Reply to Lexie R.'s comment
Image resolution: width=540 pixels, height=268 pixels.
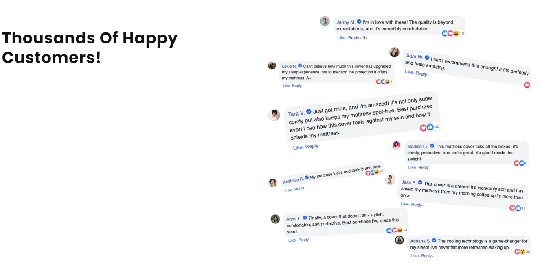[x=297, y=86]
